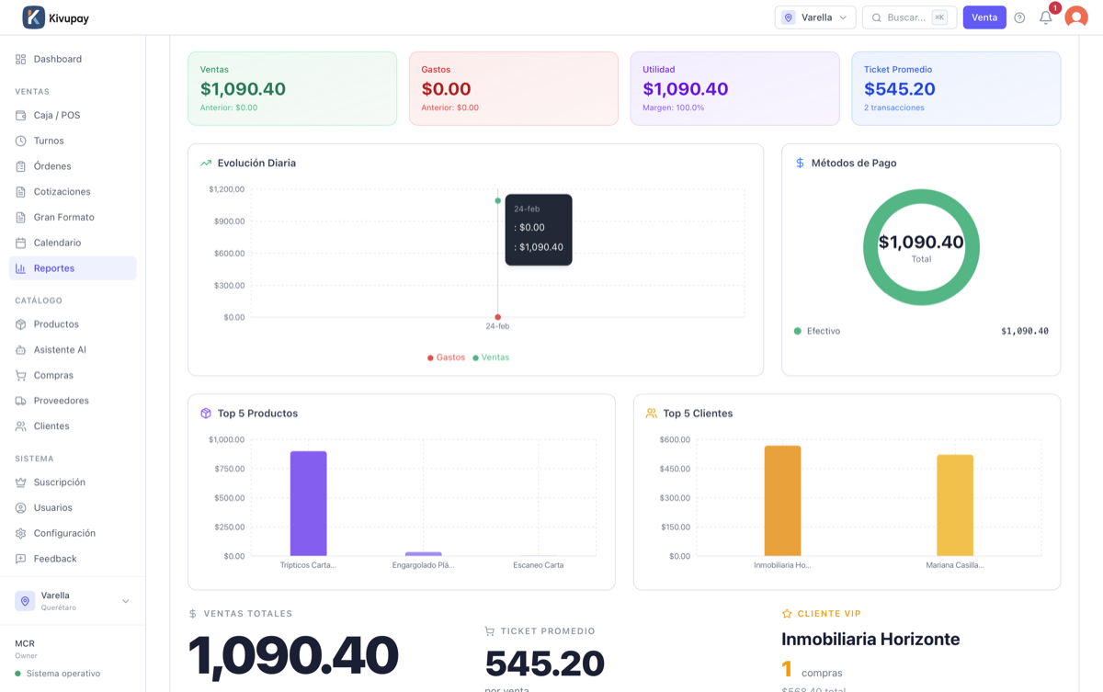Click the Calendario icon in sidebar
The width and height of the screenshot is (1103, 692).
click(21, 244)
